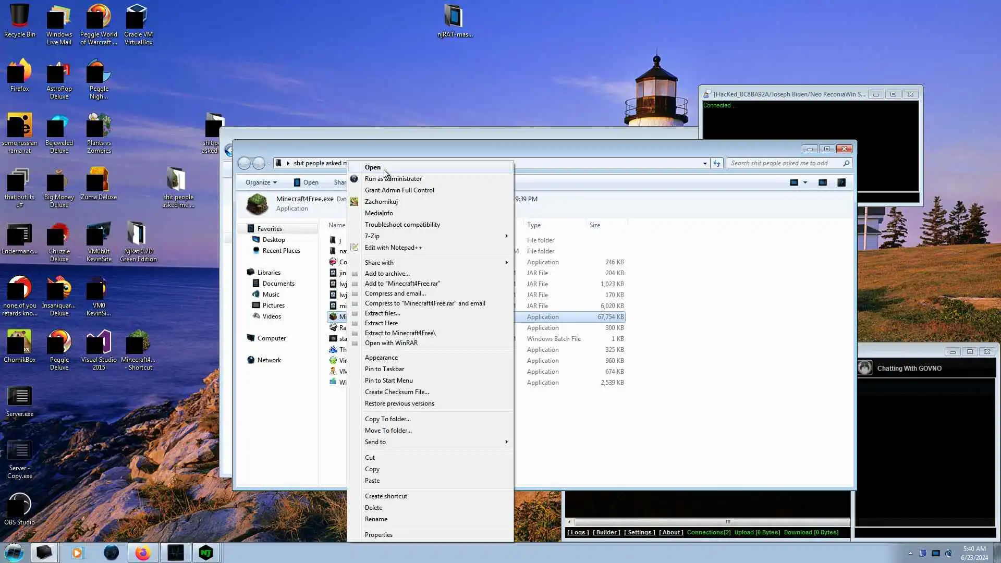Select Run as administrator
The width and height of the screenshot is (1001, 563).
tap(393, 179)
